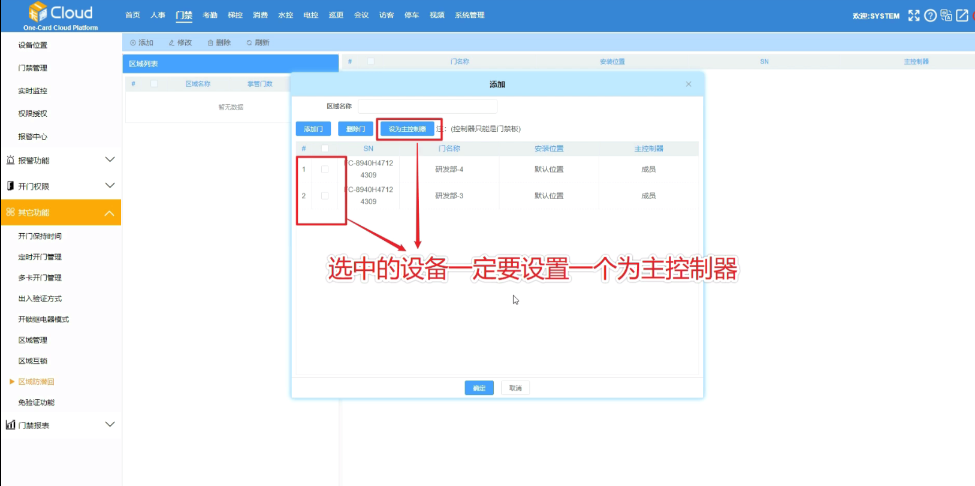Screen dimensions: 975x486
Task: Check the box for 研发部-4 row
Action: pos(325,170)
